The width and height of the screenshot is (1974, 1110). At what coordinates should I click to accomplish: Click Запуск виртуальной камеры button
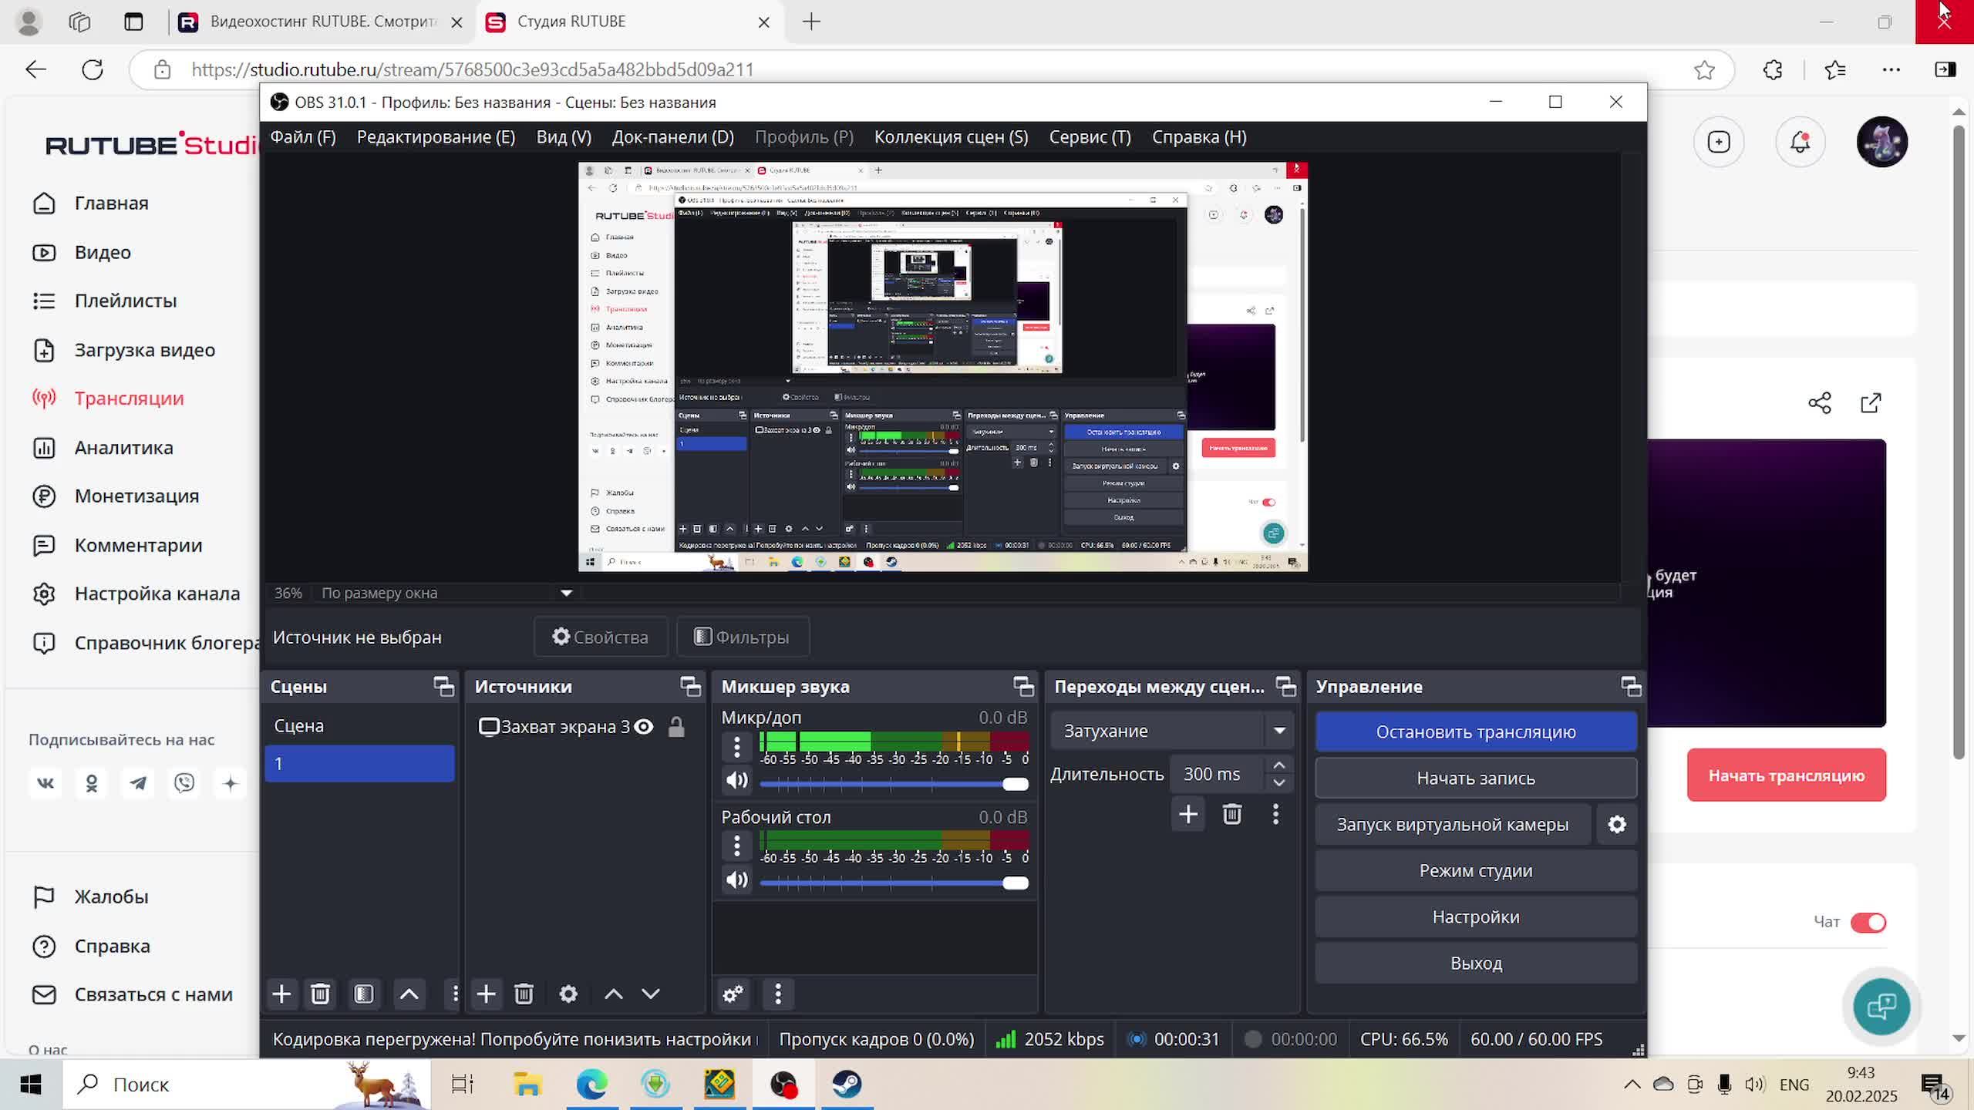tap(1453, 824)
